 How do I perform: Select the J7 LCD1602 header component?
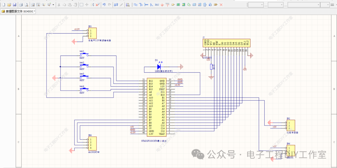tap(227, 43)
